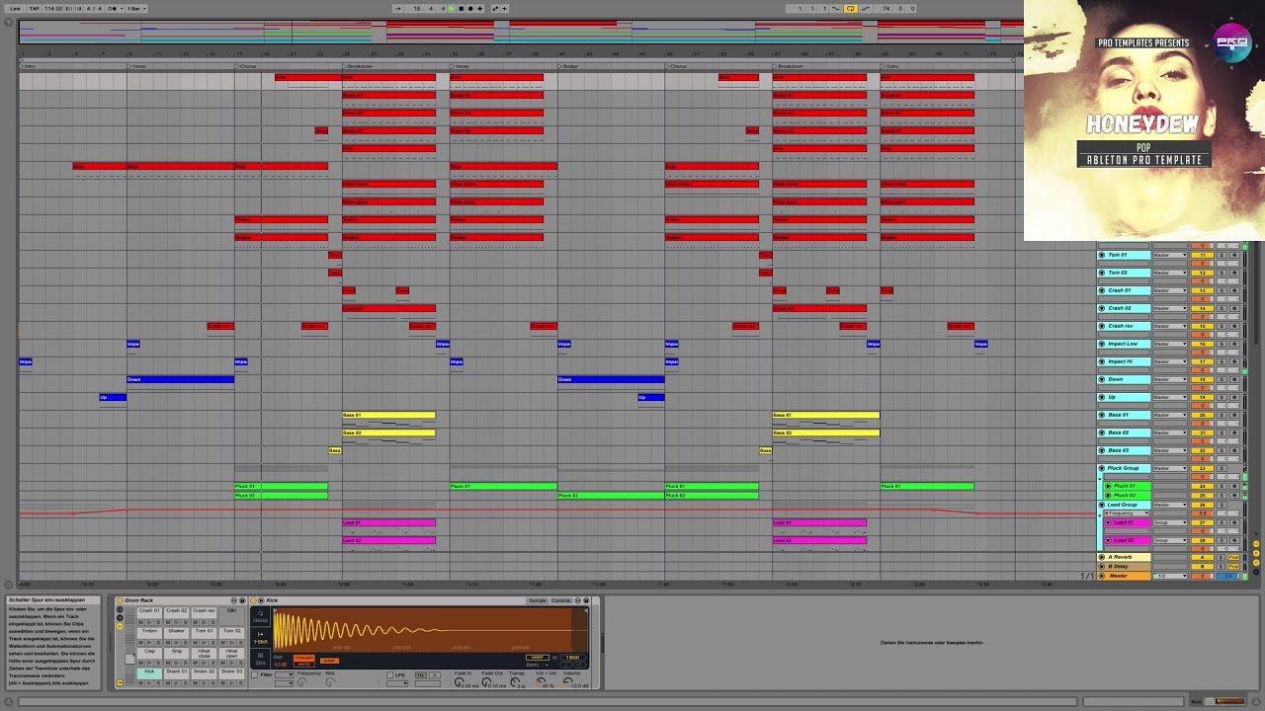This screenshot has width=1265, height=711.
Task: Tap tempo with the TAP button
Action: point(35,9)
